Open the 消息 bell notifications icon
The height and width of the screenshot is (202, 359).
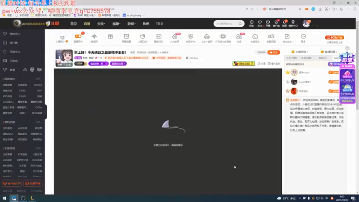[285, 22]
